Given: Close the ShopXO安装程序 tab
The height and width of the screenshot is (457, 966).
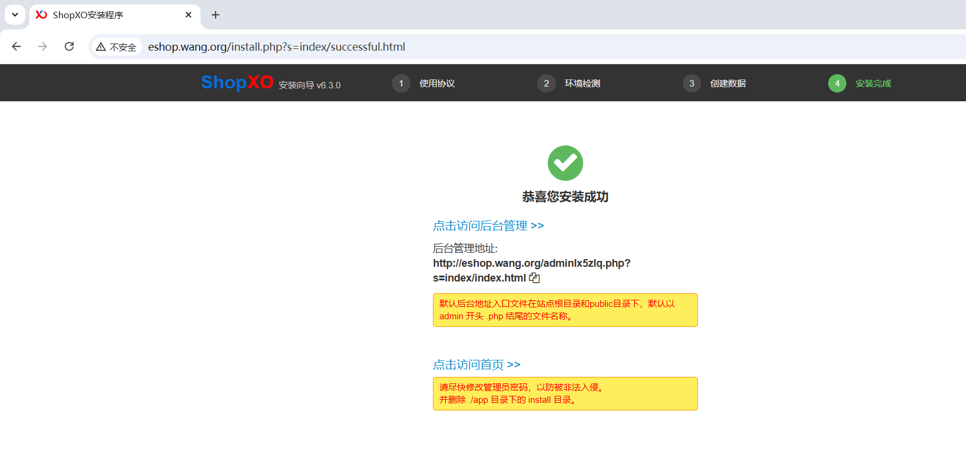Looking at the screenshot, I should pyautogui.click(x=188, y=15).
